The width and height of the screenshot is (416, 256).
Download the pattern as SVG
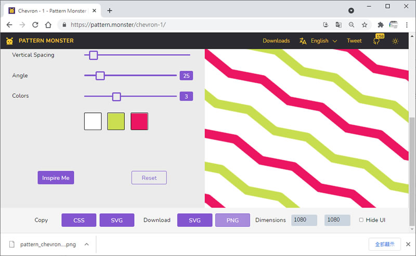tap(194, 220)
